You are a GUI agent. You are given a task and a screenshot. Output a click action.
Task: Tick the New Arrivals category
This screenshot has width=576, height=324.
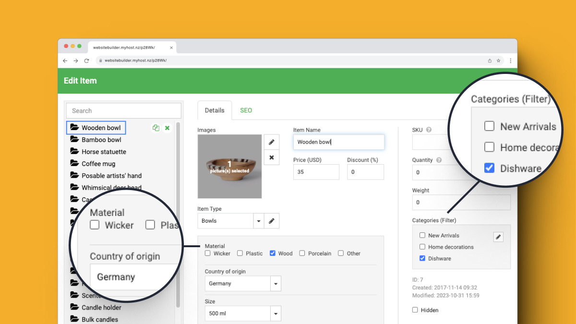[422, 235]
